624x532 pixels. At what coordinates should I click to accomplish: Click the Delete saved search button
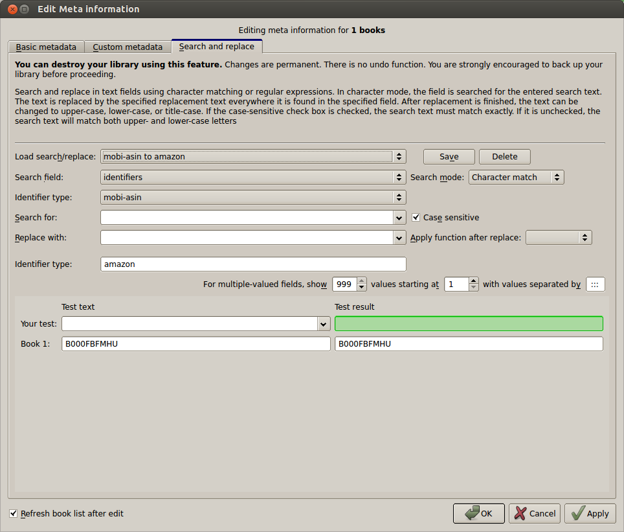coord(505,157)
